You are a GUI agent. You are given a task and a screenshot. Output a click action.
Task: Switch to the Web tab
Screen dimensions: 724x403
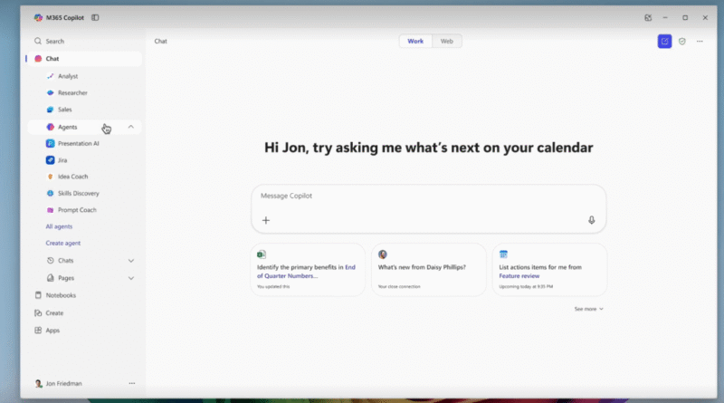(x=446, y=41)
